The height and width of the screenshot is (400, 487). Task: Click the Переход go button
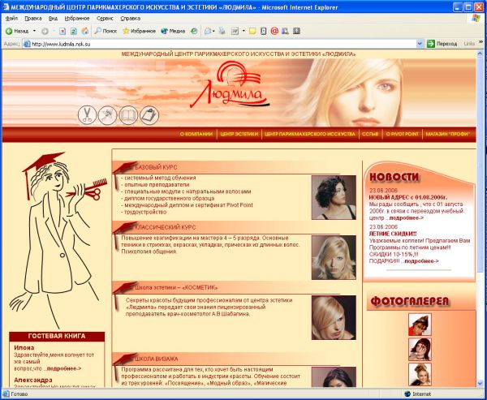(442, 44)
